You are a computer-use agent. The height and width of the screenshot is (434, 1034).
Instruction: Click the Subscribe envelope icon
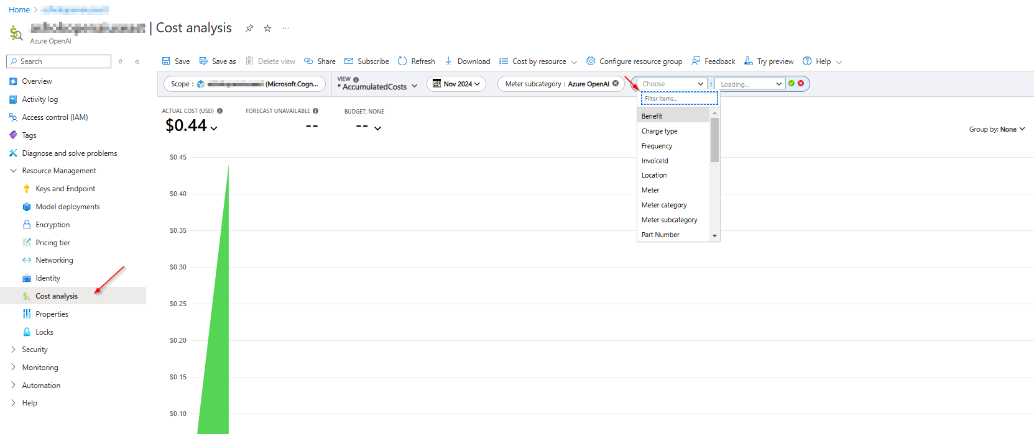point(349,61)
